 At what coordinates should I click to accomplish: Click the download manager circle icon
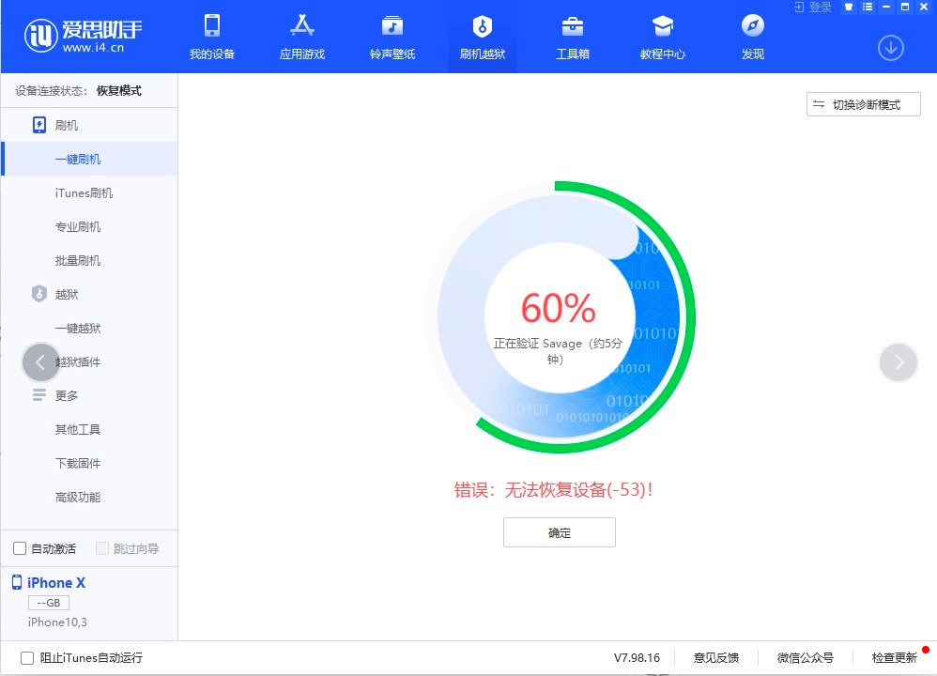[890, 47]
